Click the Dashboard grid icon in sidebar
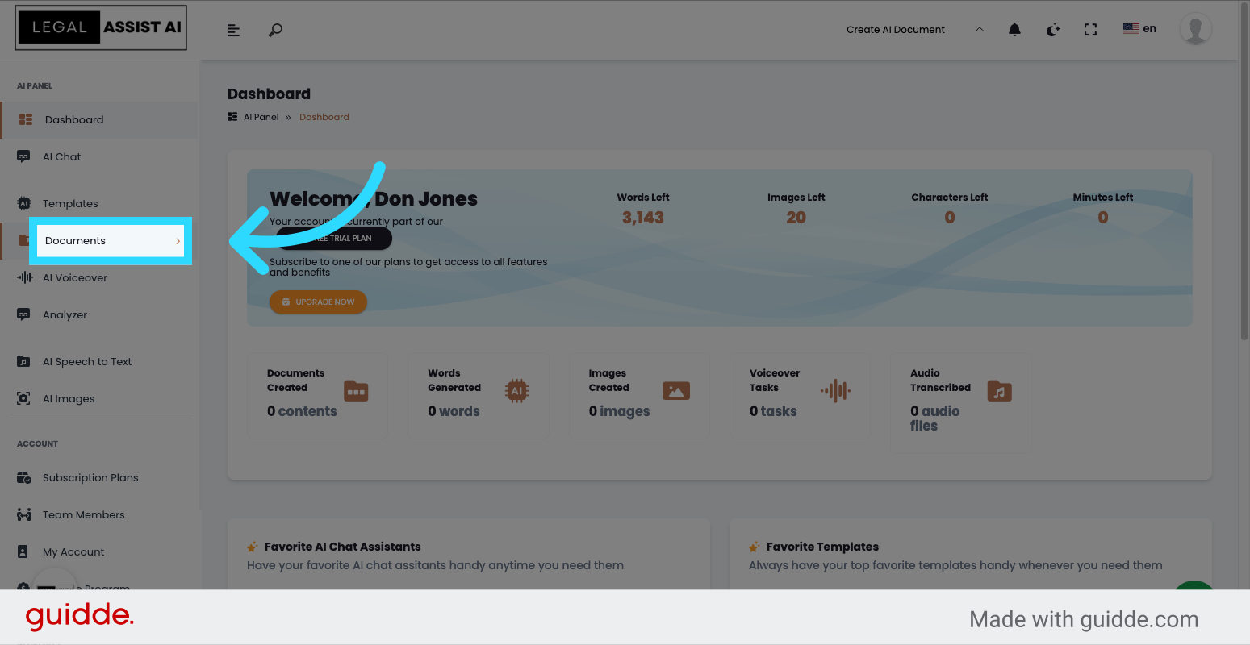Screen dimensions: 1250x645 pos(26,119)
